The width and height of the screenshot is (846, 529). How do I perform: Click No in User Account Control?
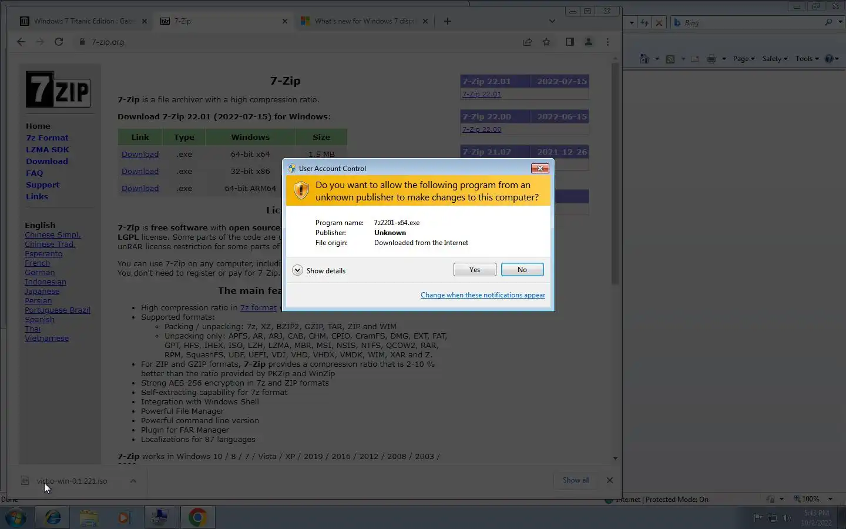[522, 270]
